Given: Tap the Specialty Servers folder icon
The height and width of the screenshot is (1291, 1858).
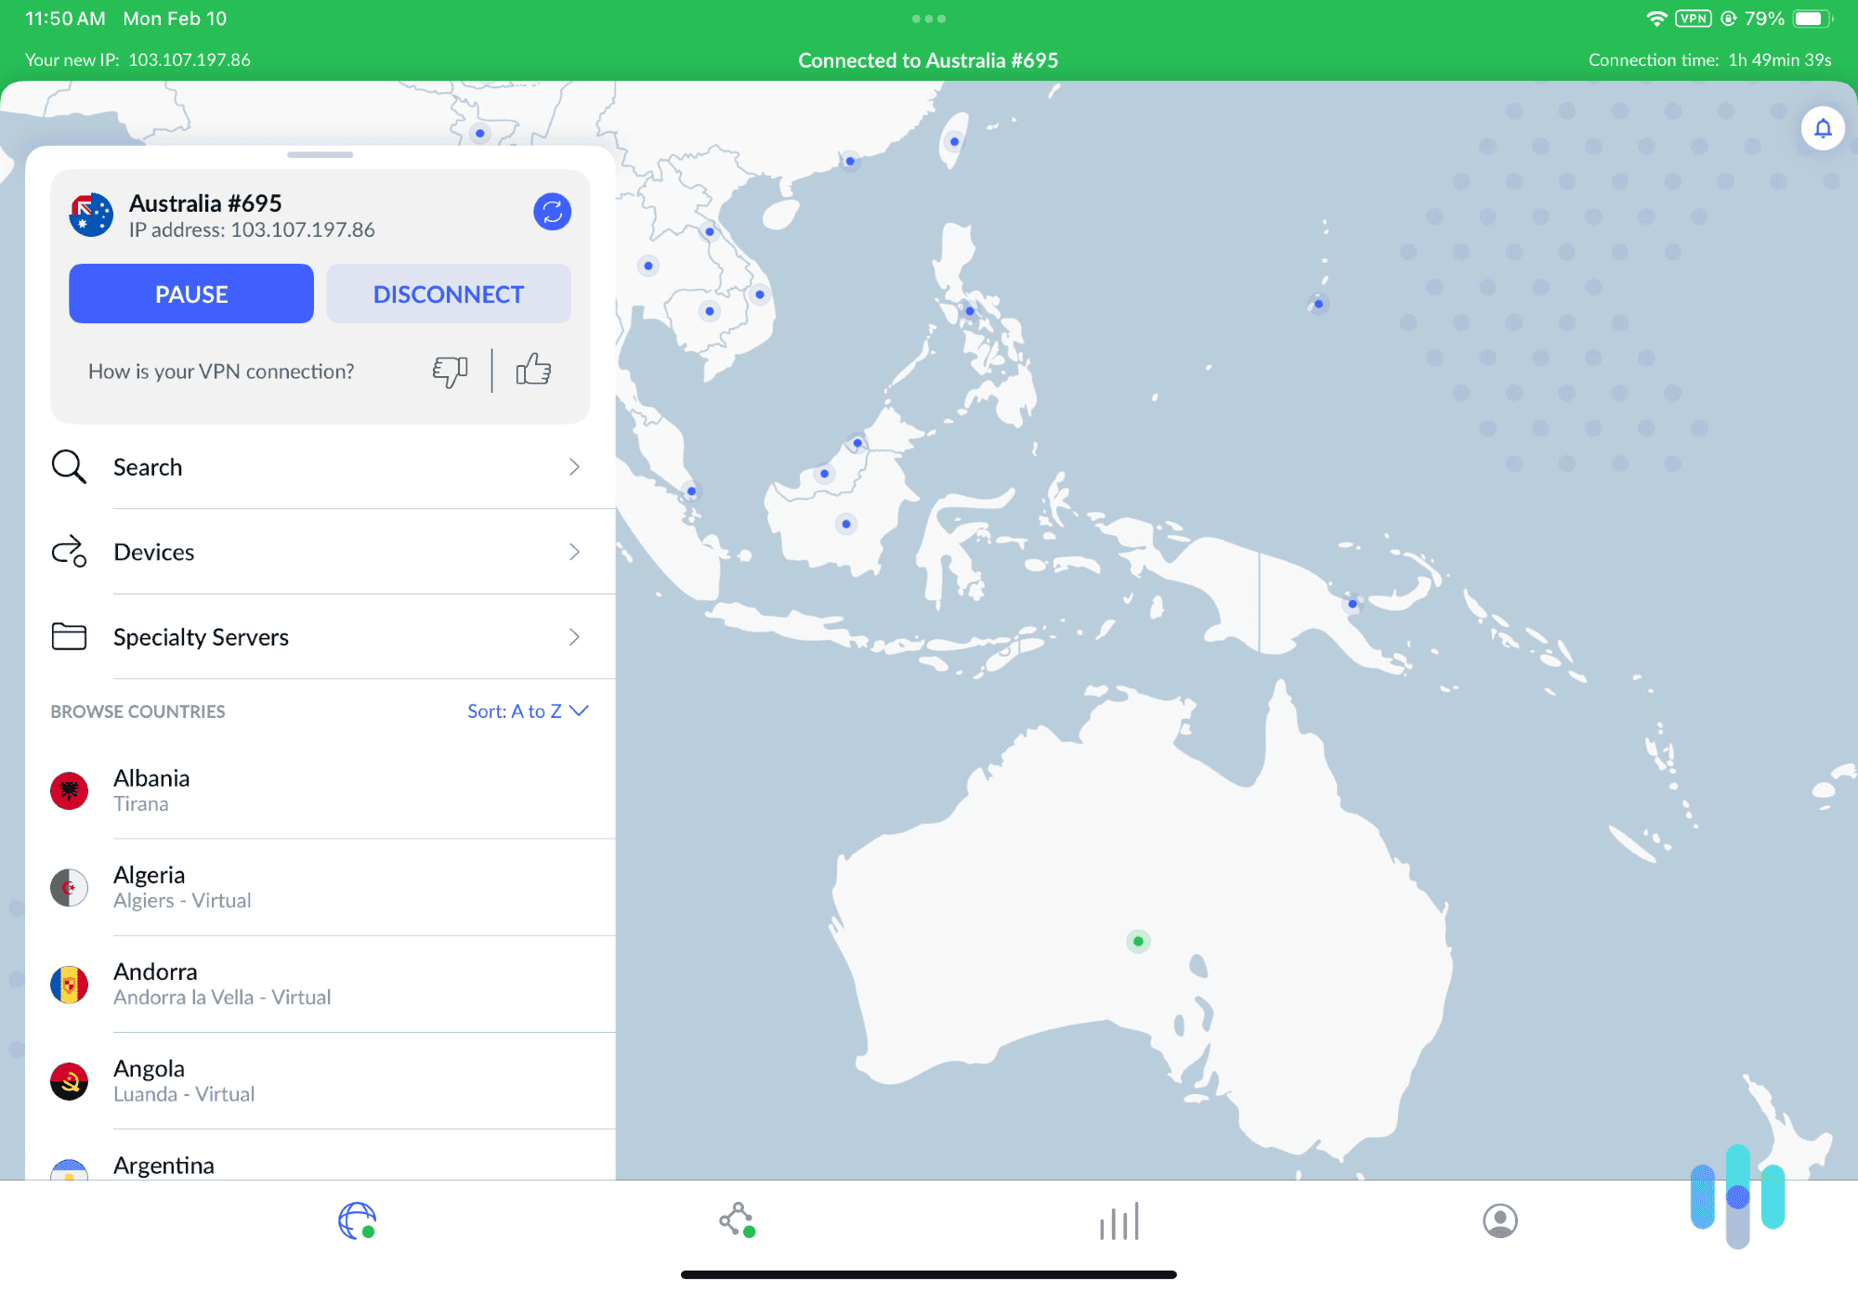Looking at the screenshot, I should 69,636.
